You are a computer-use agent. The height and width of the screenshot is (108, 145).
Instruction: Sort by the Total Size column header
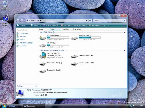point(66,29)
